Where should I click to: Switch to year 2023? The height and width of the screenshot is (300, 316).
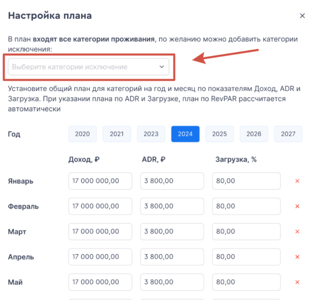pos(151,134)
